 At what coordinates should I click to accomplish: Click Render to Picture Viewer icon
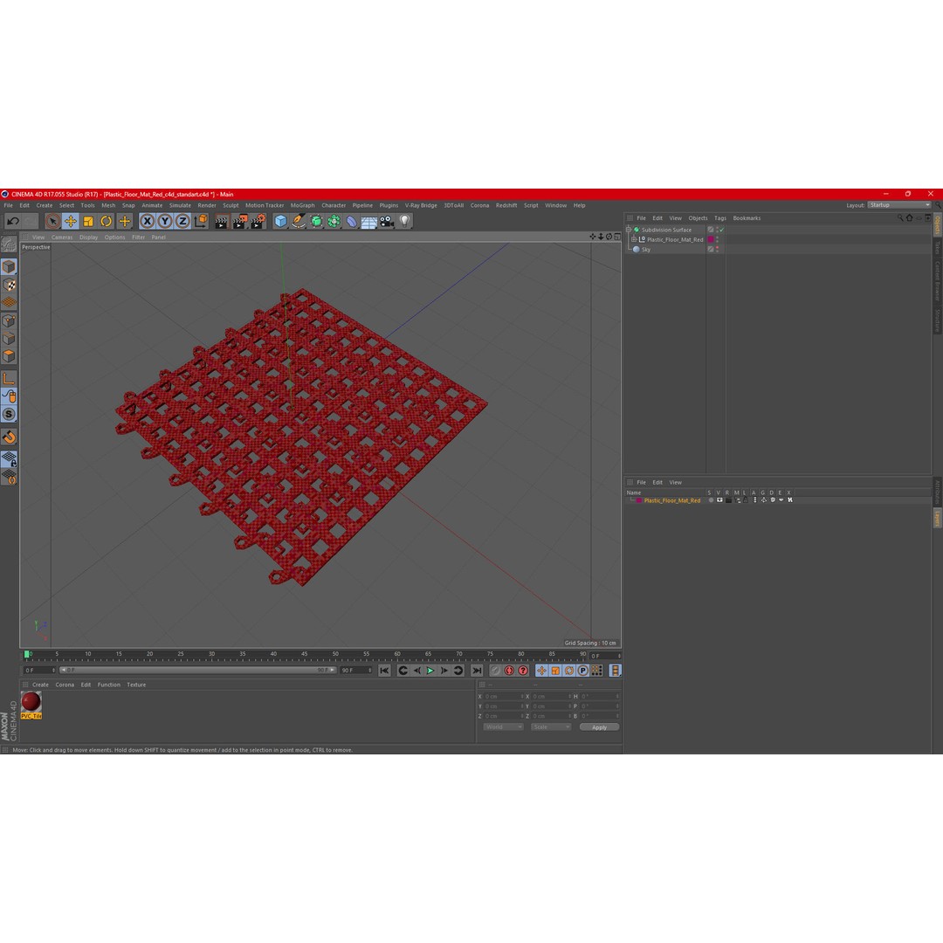[x=239, y=221]
